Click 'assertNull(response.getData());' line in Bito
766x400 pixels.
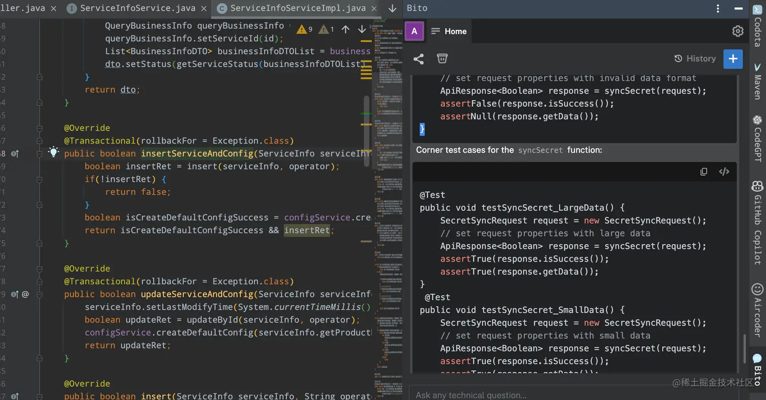pos(519,116)
